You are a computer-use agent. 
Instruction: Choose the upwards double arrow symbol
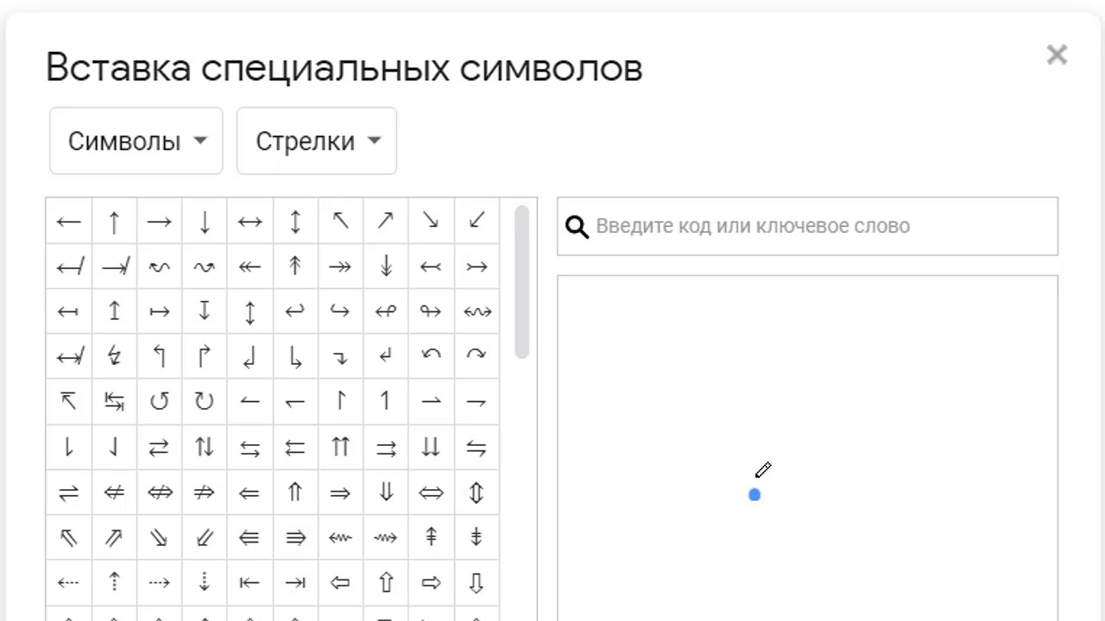pos(295,492)
